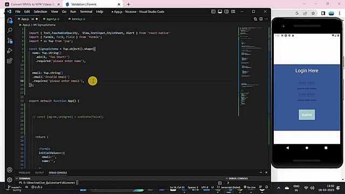Screen dimensions: 345x194
Task: Maximize the panel with the chevron-up icon
Action: point(261,172)
